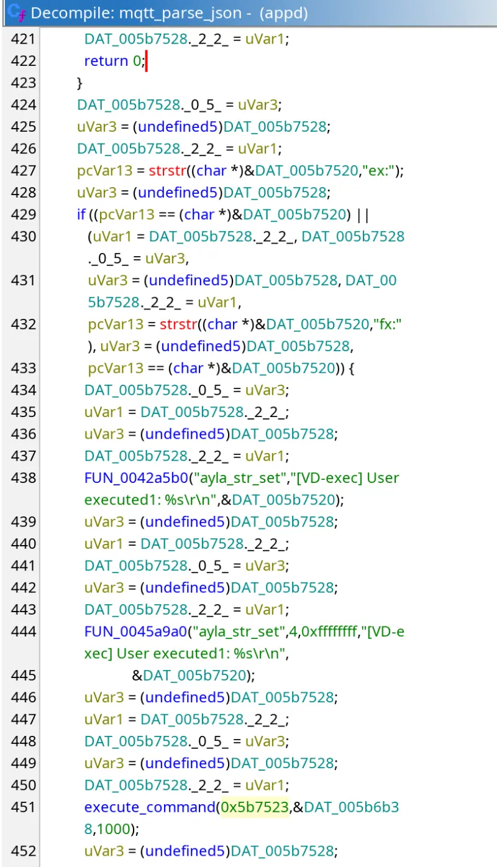Screen dimensions: 497x867
Task: Click line number 438 in gutter
Action: pos(23,478)
